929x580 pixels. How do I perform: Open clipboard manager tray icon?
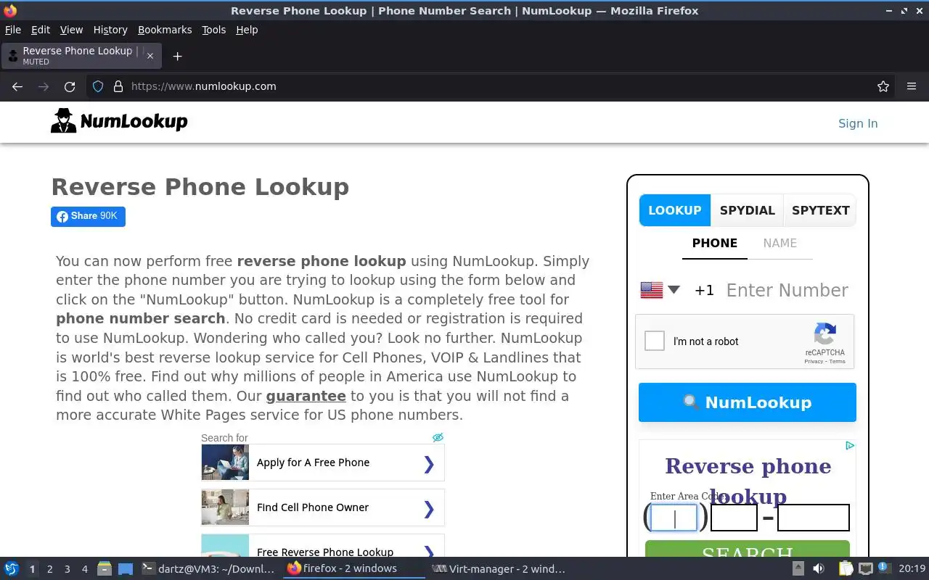click(846, 569)
